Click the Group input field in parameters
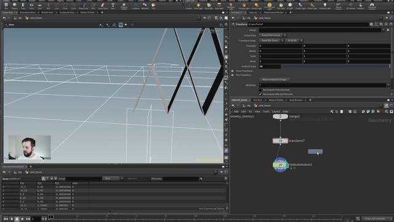Image resolution: width=394 pixels, height=222 pixels. [x=320, y=30]
